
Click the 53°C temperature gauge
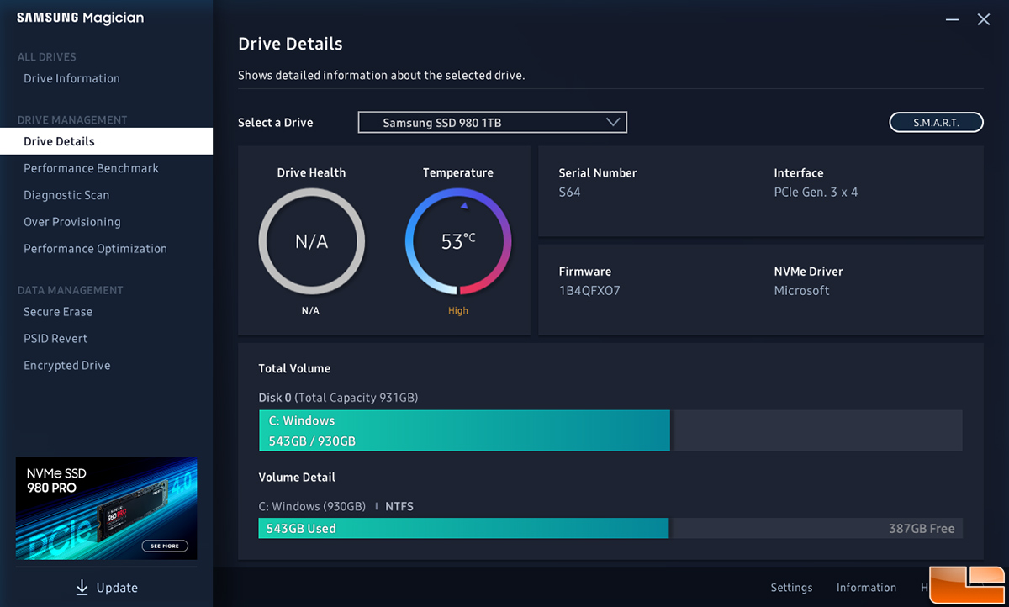(x=458, y=242)
